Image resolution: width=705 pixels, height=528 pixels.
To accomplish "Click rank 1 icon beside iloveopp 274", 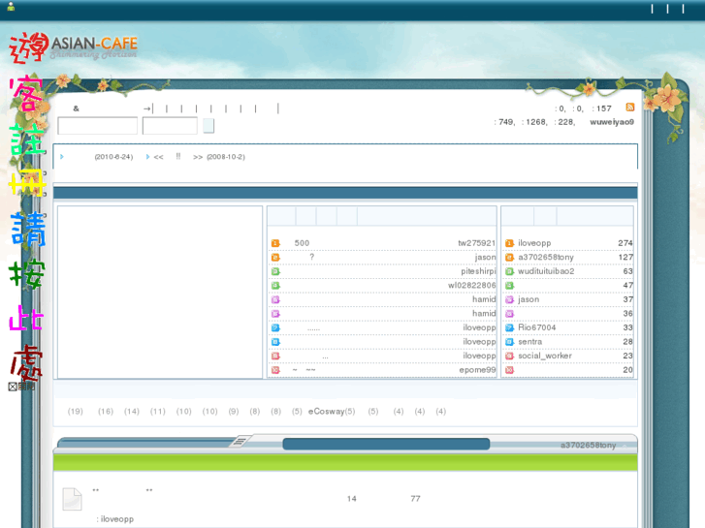I will [509, 243].
